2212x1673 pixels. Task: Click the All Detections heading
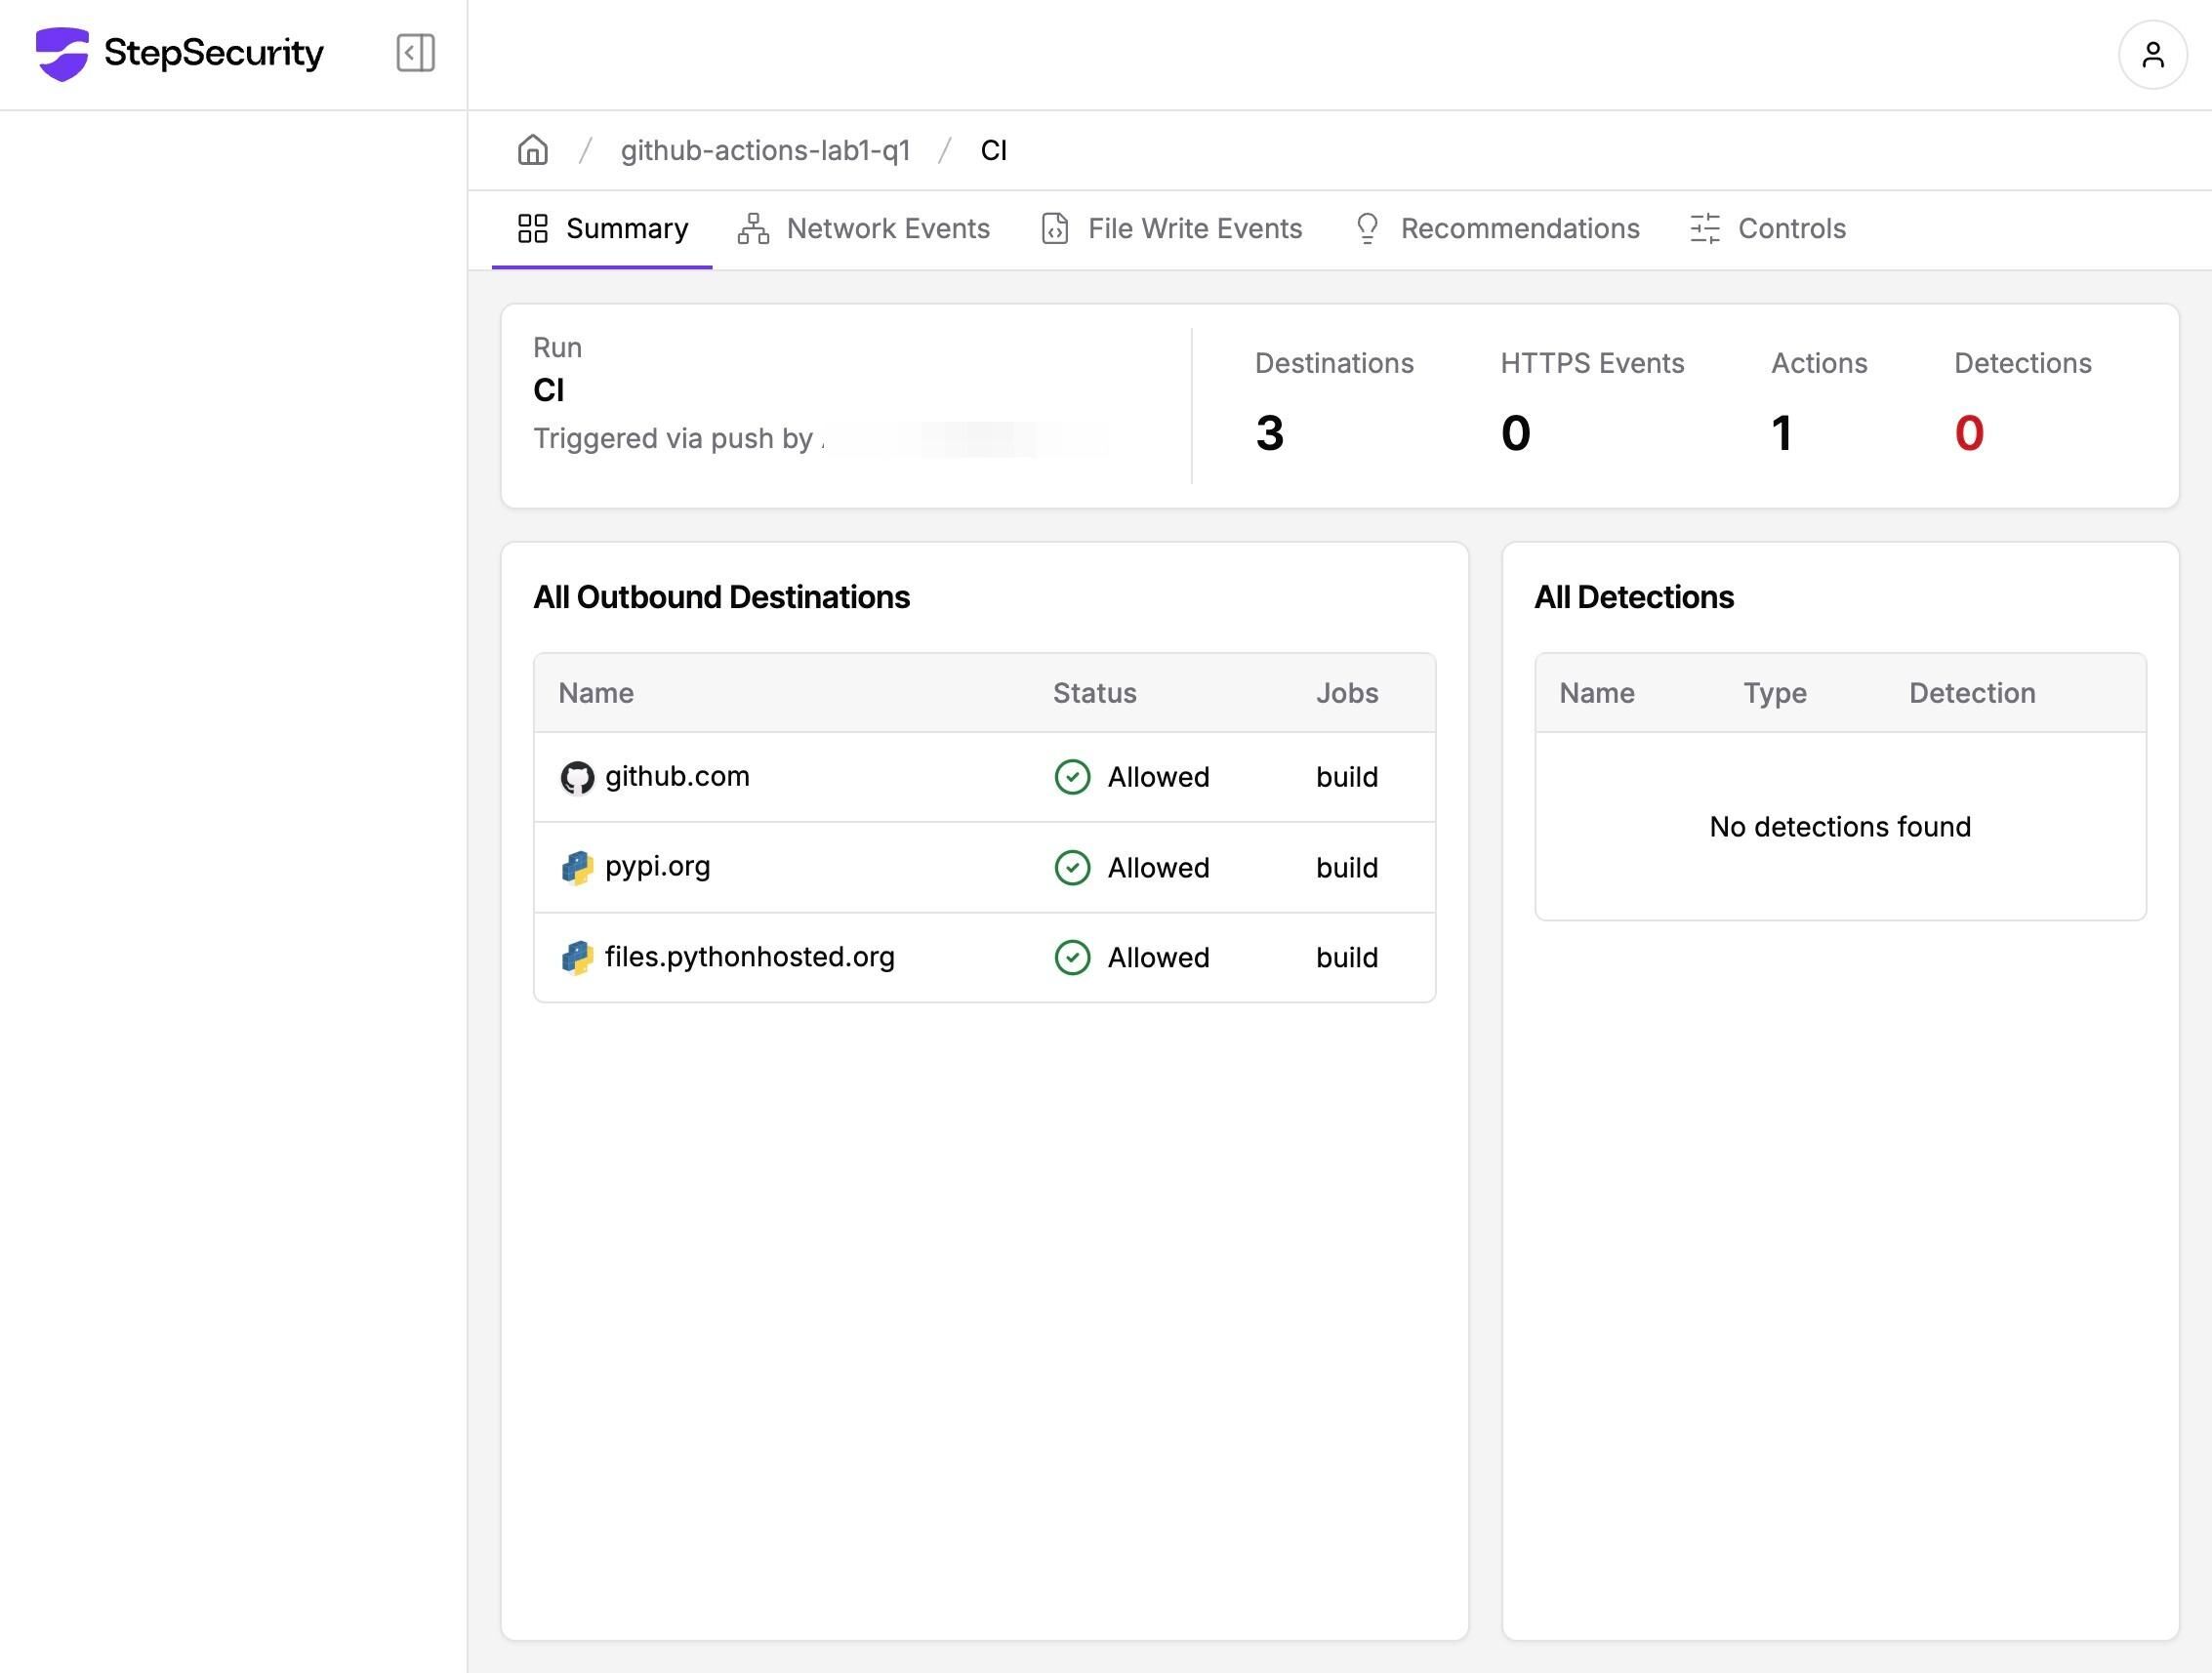point(1634,597)
